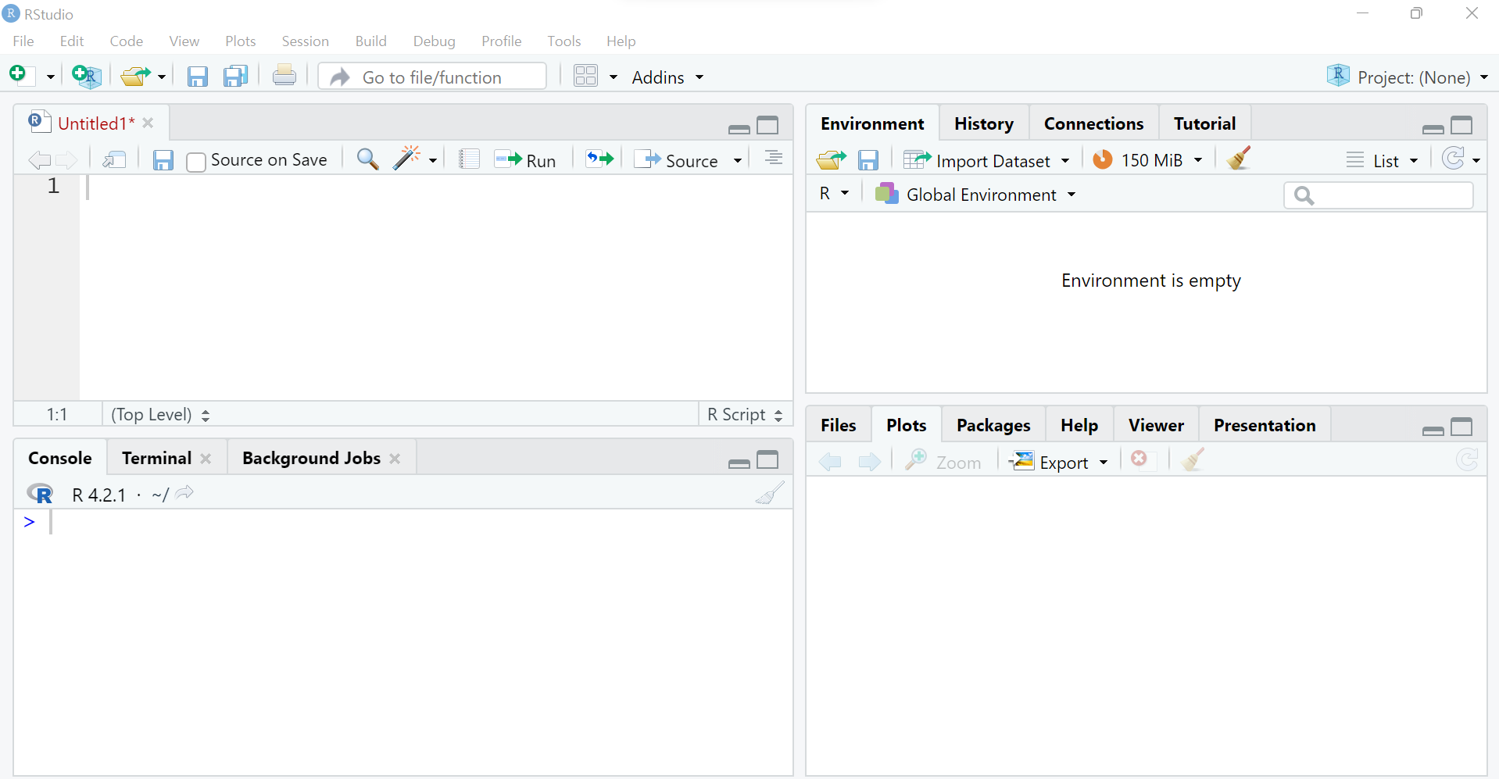Image resolution: width=1499 pixels, height=779 pixels.
Task: Switch to the Connections tab
Action: click(1093, 123)
